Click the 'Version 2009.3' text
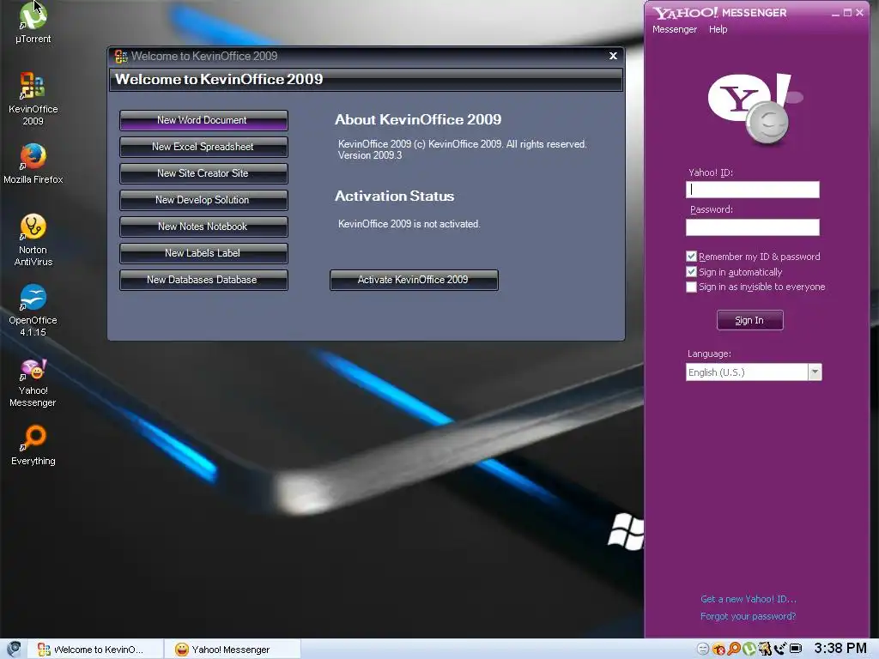879x659 pixels. click(x=370, y=156)
